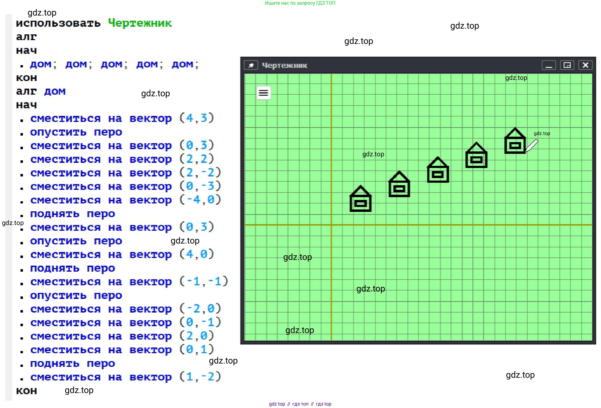
Task: Click the code line сместиться на вектор (0,-1)
Action: click(125, 323)
